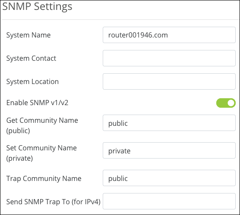Click into the empty System Contact field
The image size is (240, 215).
pos(169,58)
